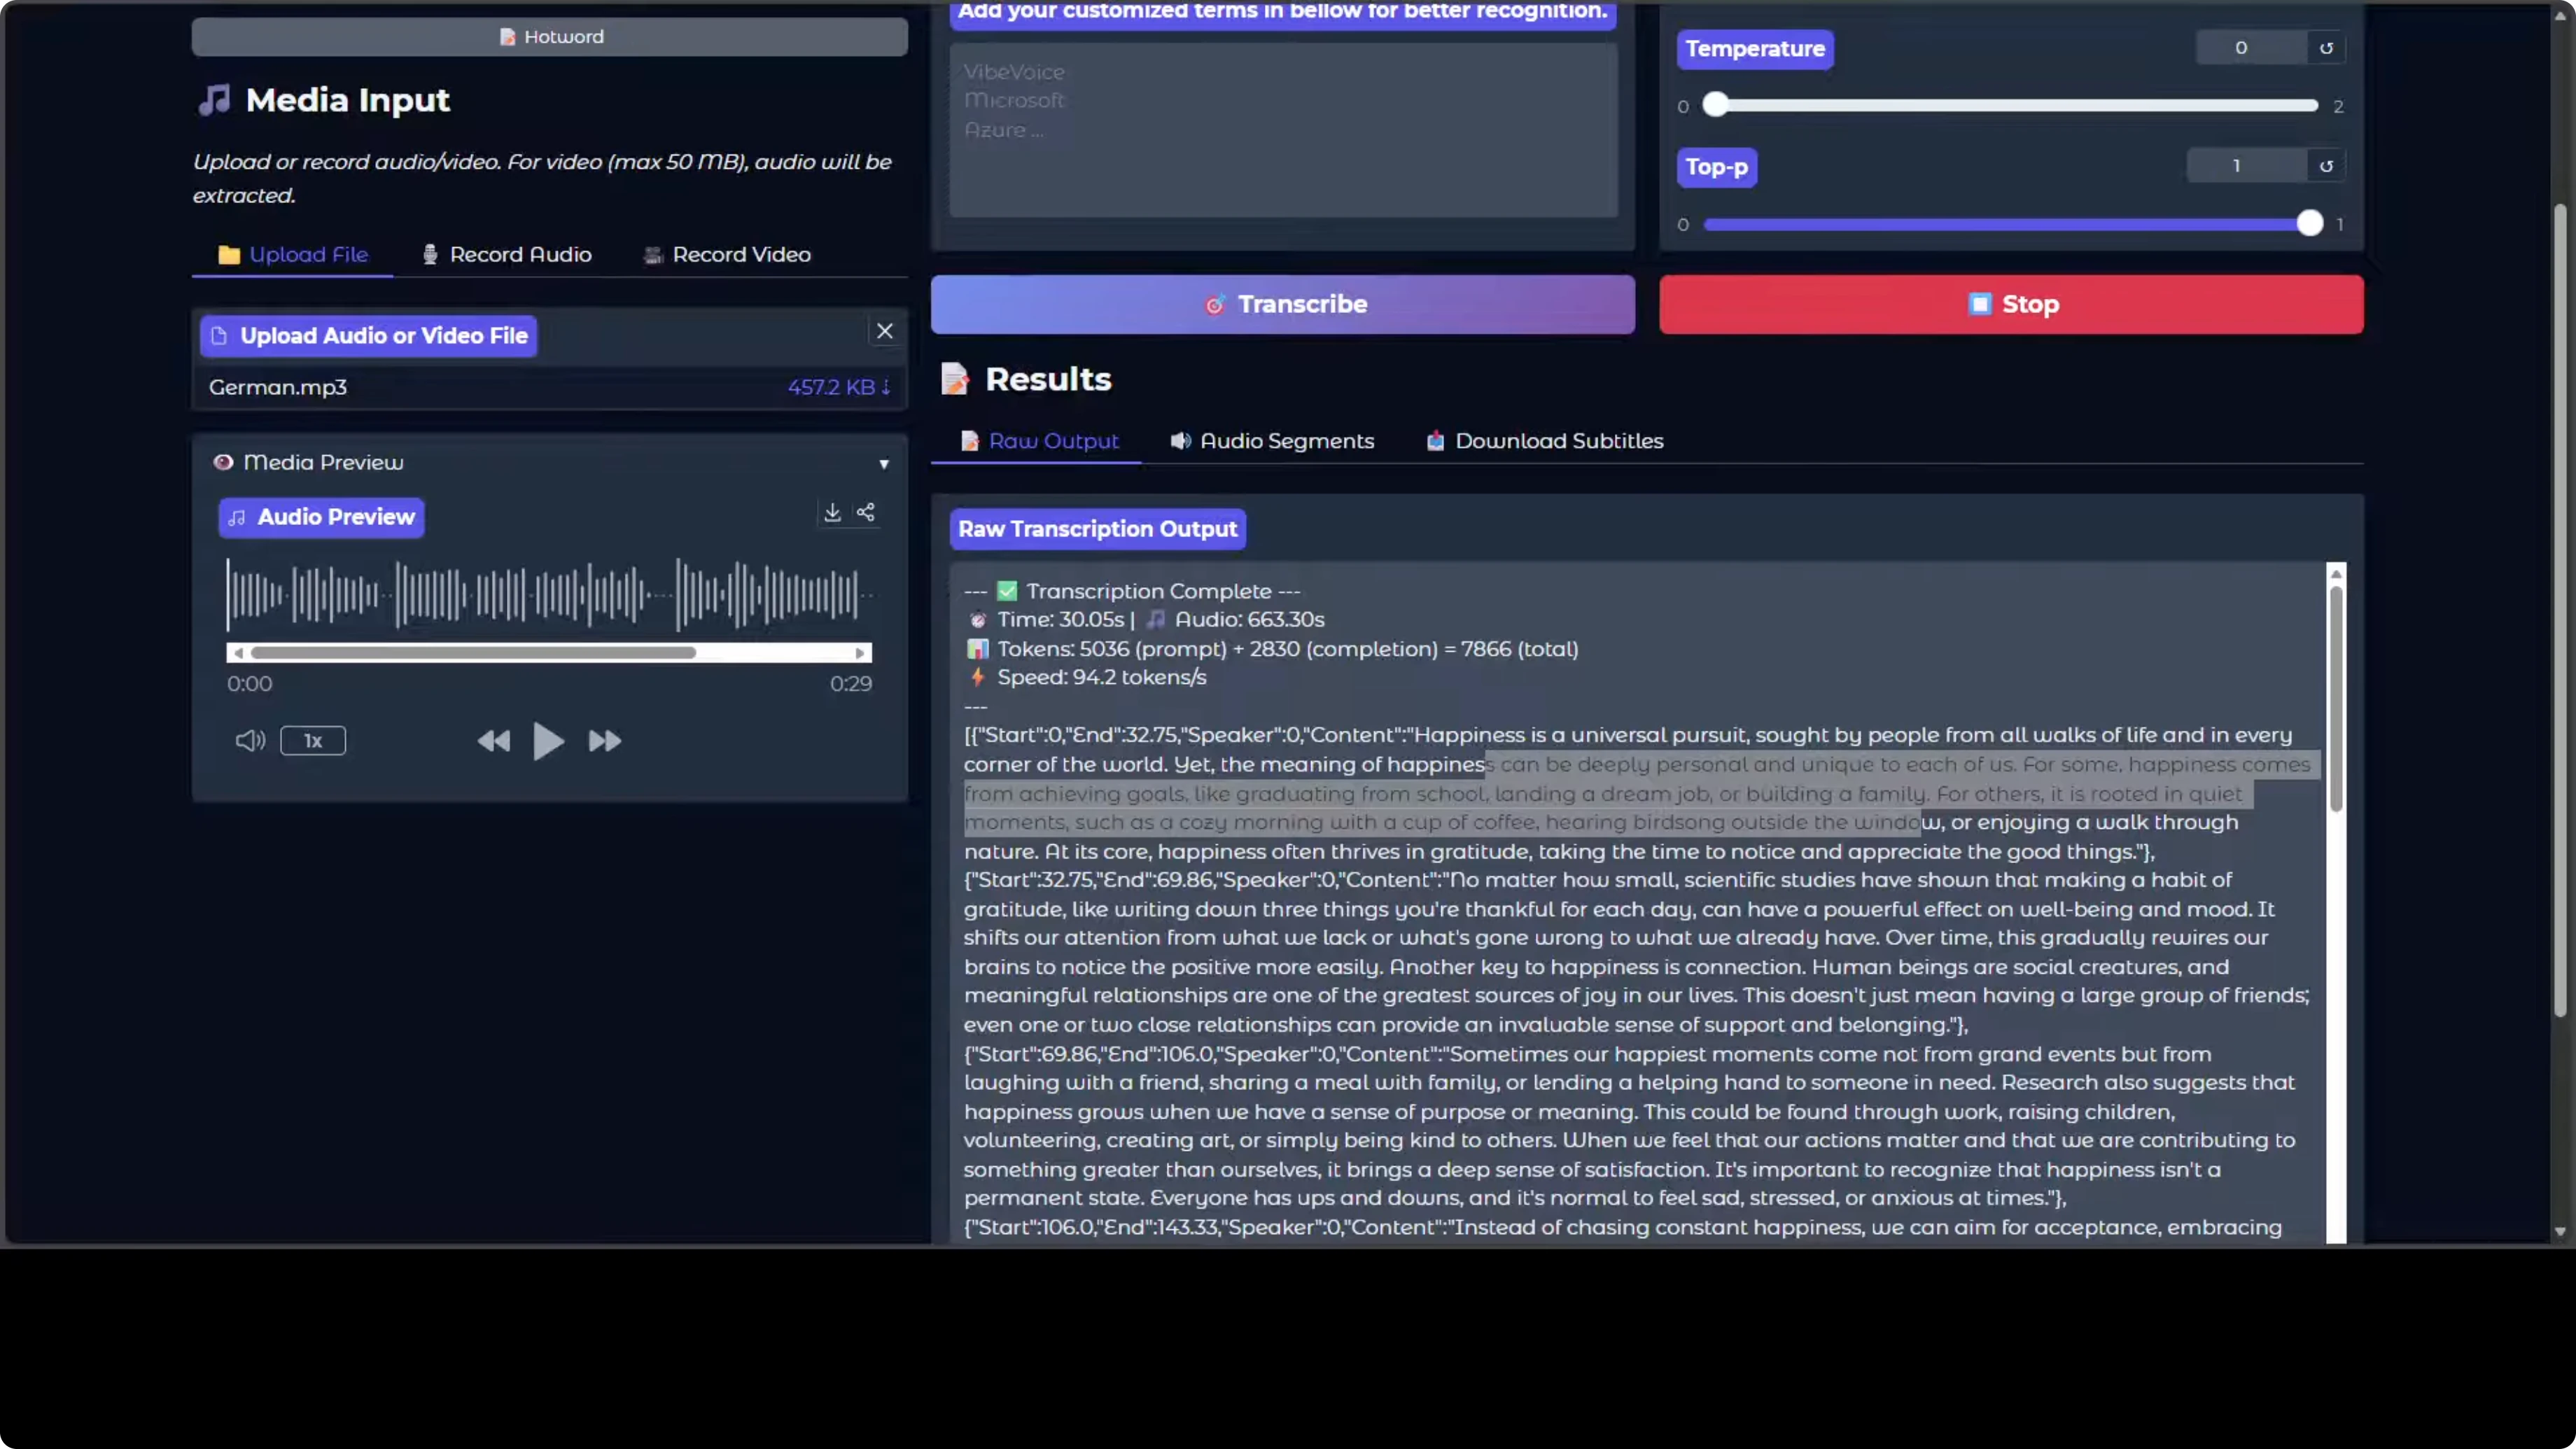Play the German.mp3 audio preview

pyautogui.click(x=548, y=741)
